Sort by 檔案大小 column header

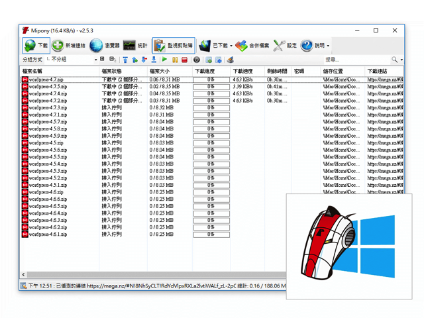pos(170,71)
